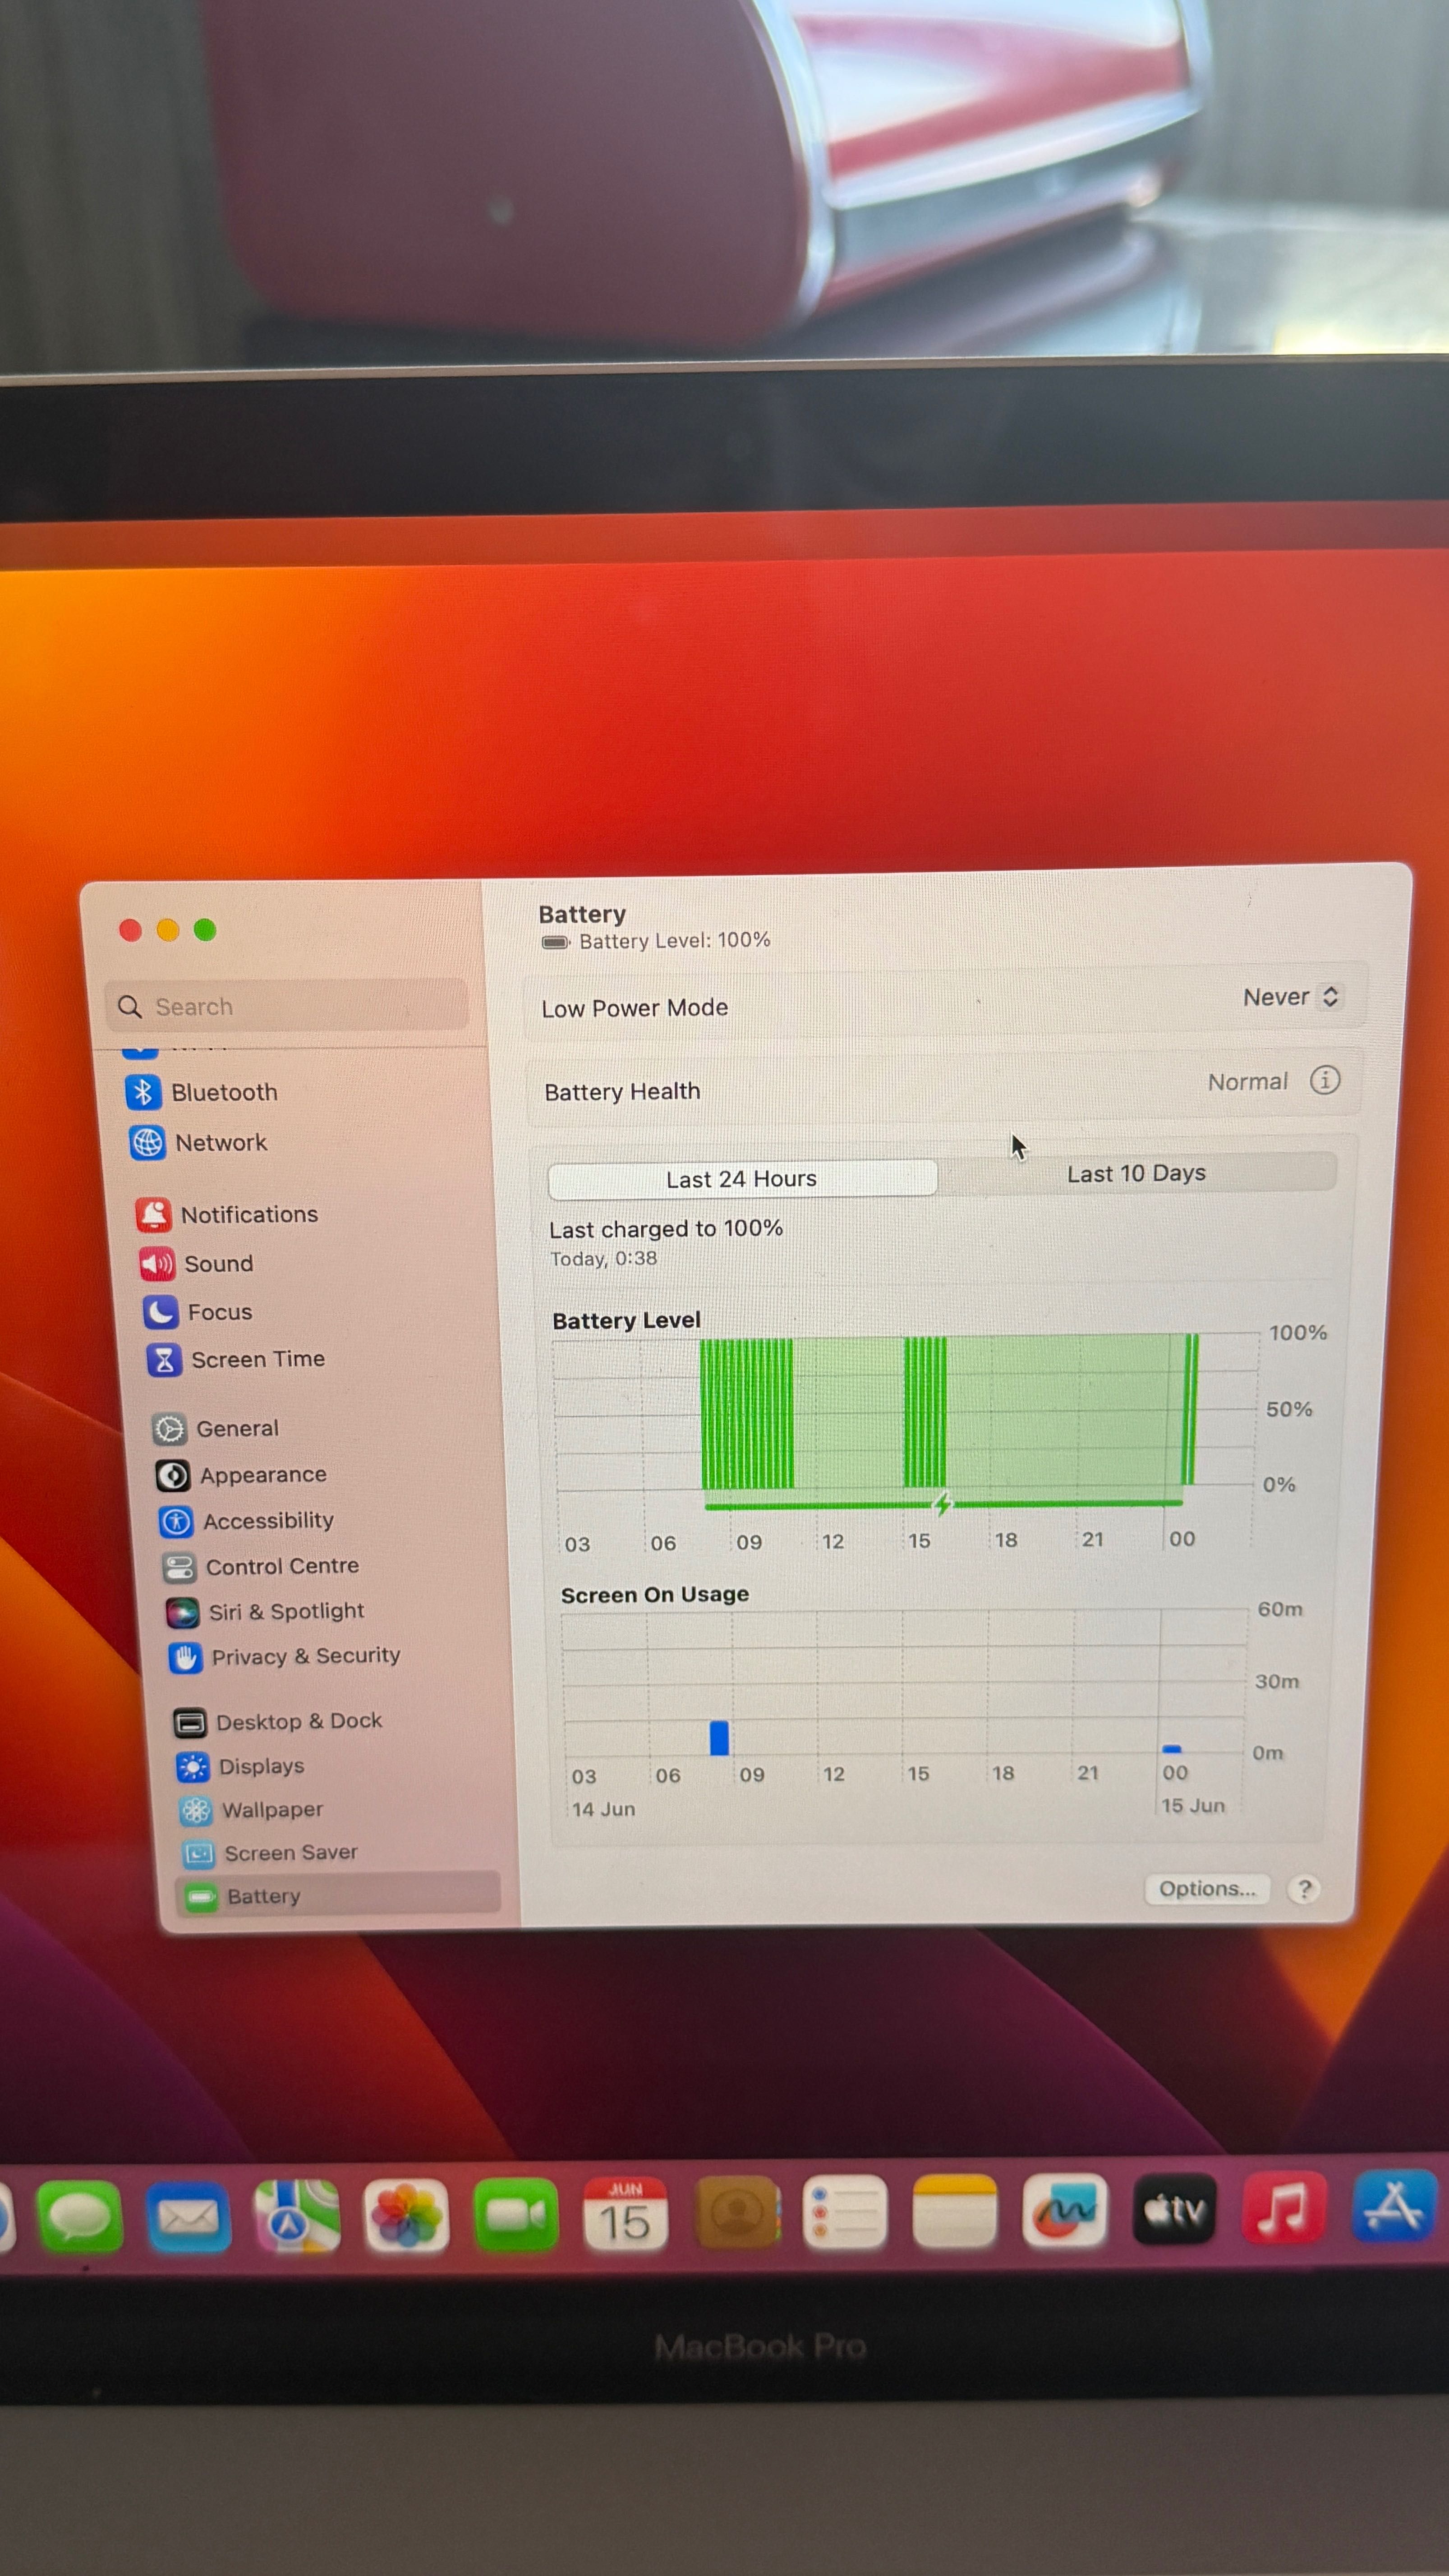Click the 'Battery Level: 100%' text

[674, 941]
